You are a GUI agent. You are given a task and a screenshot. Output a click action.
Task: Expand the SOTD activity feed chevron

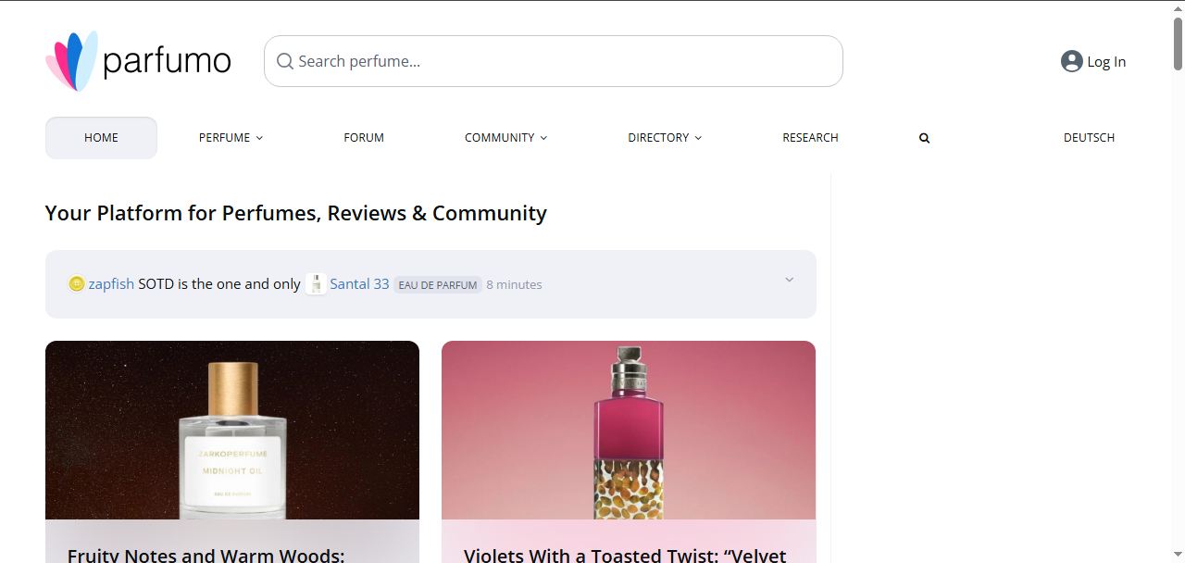coord(789,280)
